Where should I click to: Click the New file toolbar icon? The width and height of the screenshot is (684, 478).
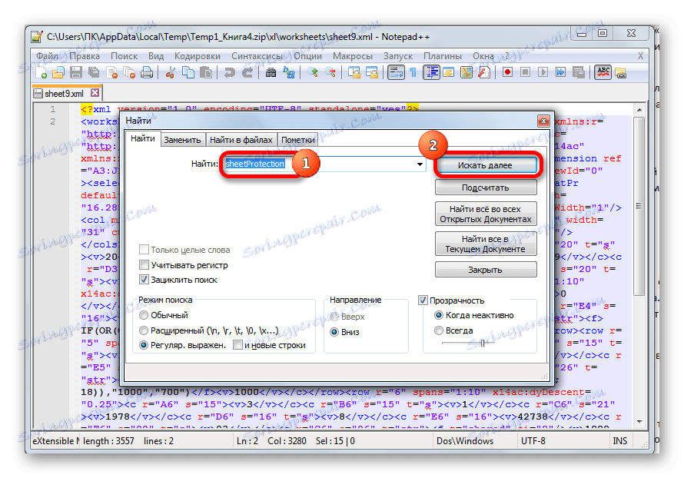click(42, 73)
